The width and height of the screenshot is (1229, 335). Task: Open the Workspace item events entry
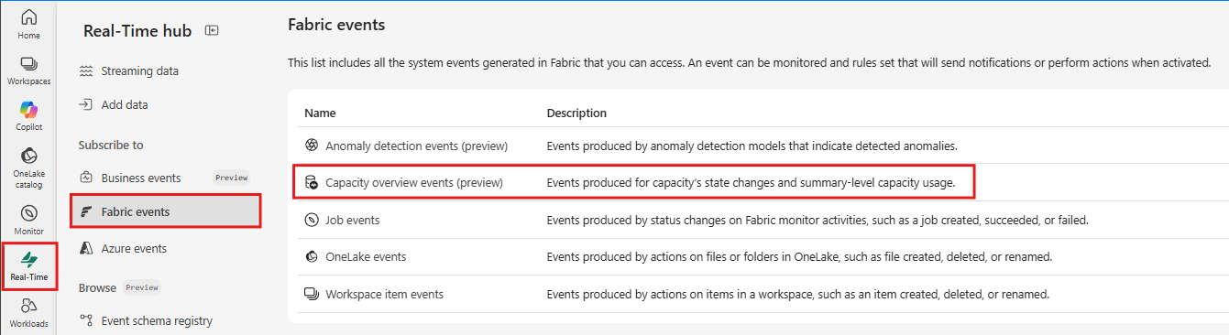tap(384, 295)
